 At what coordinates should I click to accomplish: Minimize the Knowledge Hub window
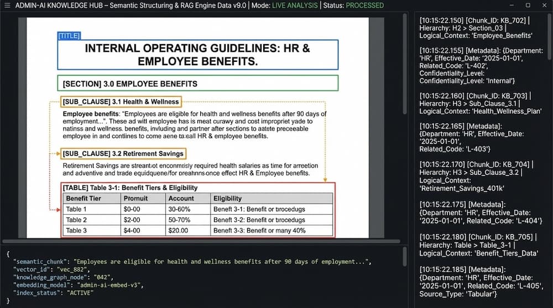[513, 6]
